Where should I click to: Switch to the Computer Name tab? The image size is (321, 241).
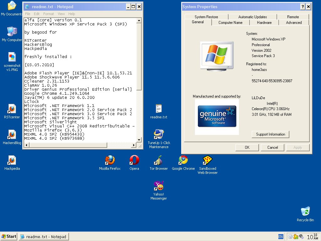pyautogui.click(x=230, y=23)
